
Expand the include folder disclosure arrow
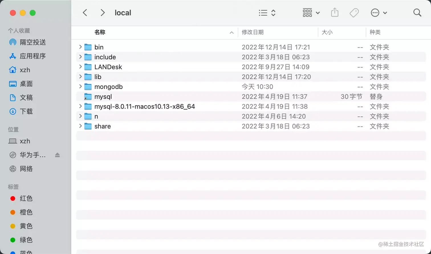tap(80, 57)
